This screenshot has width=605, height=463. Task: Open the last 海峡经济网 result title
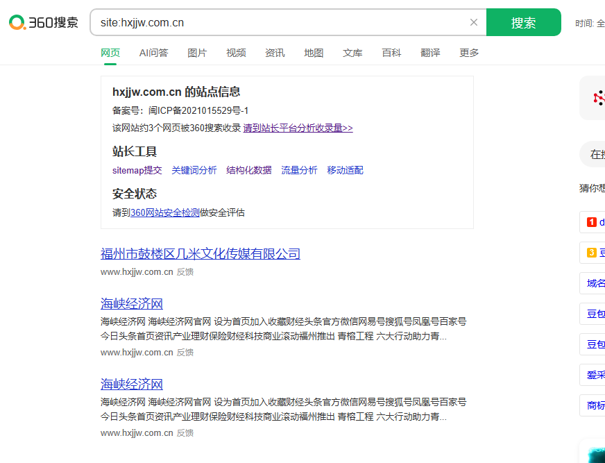[x=132, y=385]
